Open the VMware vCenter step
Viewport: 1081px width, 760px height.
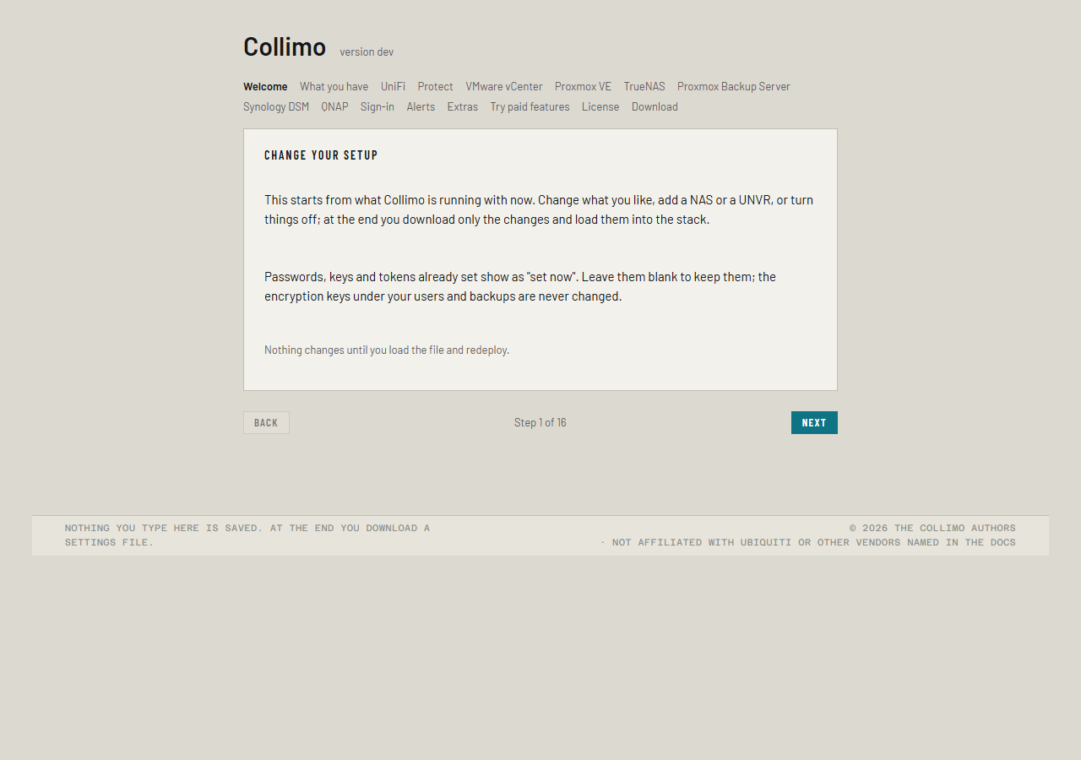[504, 86]
